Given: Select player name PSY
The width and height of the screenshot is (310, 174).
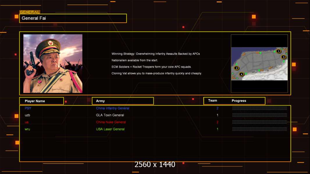Looking at the screenshot, I should pos(28,108).
